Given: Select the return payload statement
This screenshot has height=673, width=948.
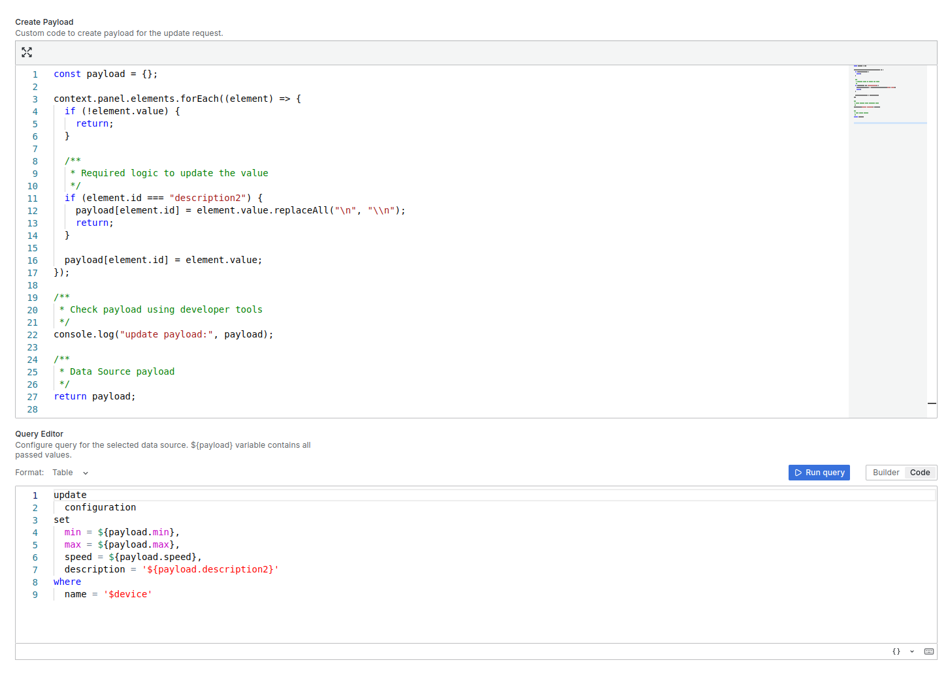Looking at the screenshot, I should 94,396.
